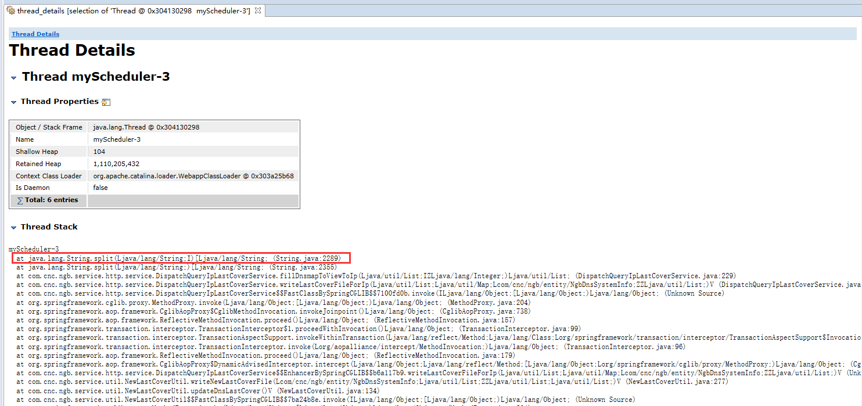Select the DynamicAdvisedInterceptor.intercept frame
Image resolution: width=862 pixels, height=406 pixels.
coord(439,364)
